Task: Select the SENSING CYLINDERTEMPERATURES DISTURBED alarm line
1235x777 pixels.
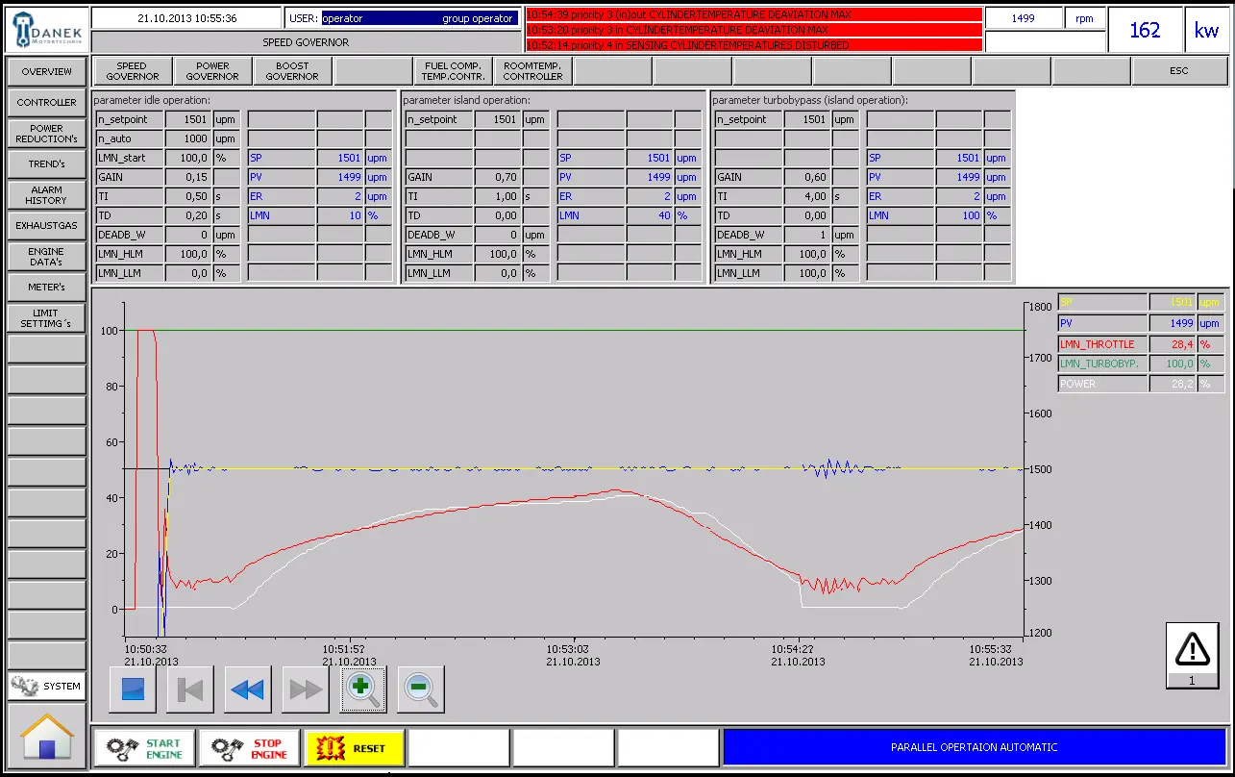Action: [753, 44]
